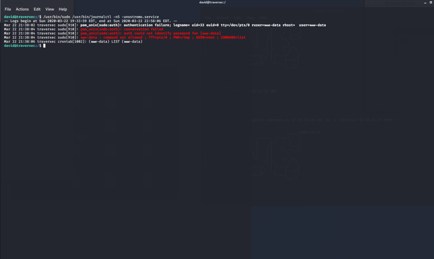Maximize the terminal window
This screenshot has height=259, width=434.
[x=431, y=2]
